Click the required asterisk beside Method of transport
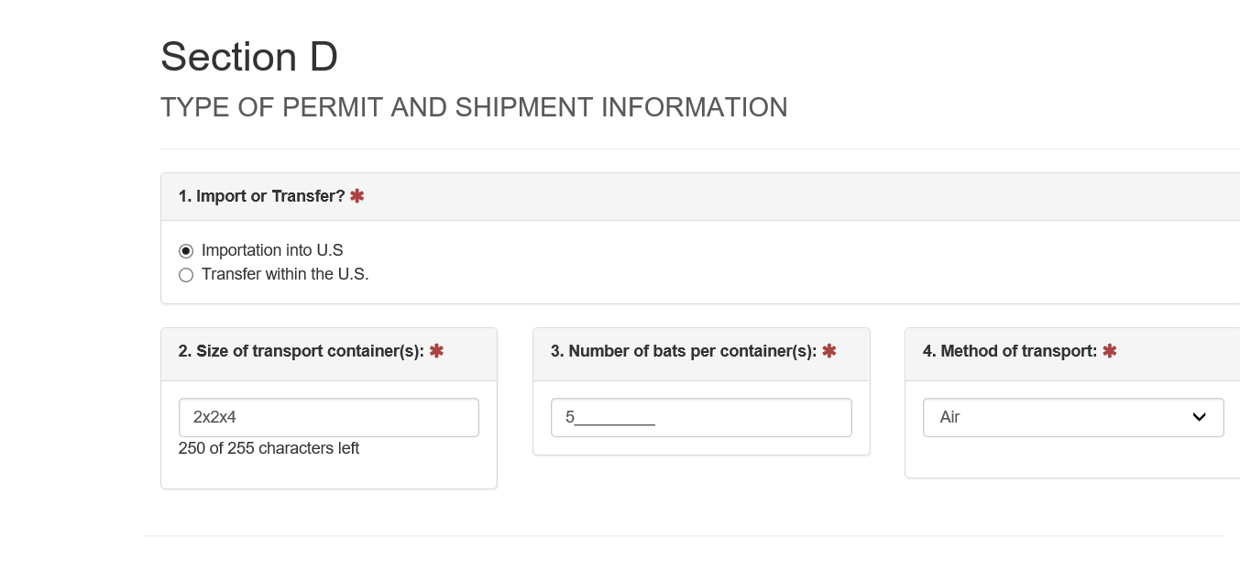Image resolution: width=1240 pixels, height=572 pixels. point(1109,351)
